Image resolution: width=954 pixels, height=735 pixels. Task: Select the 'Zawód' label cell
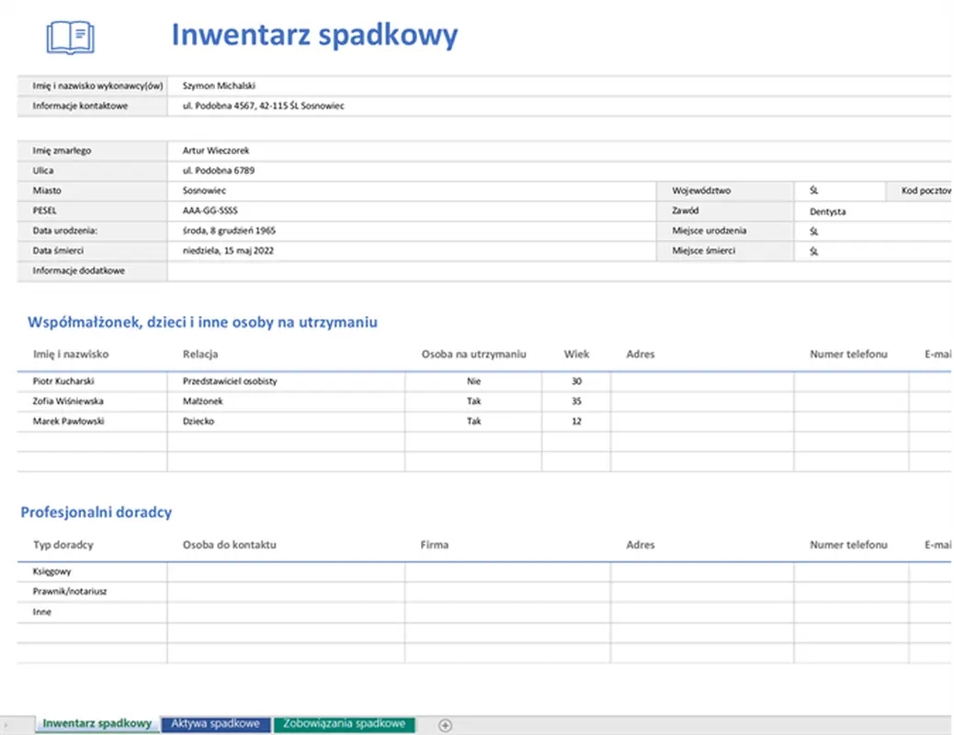point(725,211)
